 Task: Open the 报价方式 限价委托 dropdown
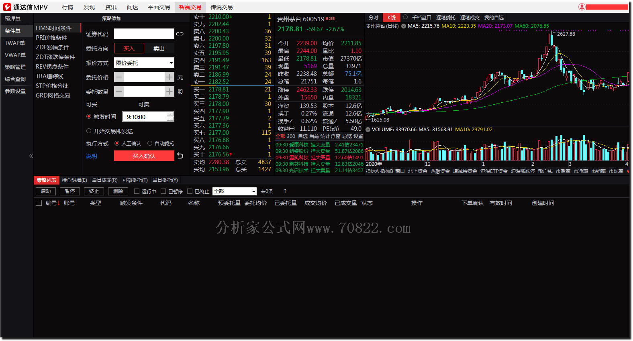[x=144, y=63]
